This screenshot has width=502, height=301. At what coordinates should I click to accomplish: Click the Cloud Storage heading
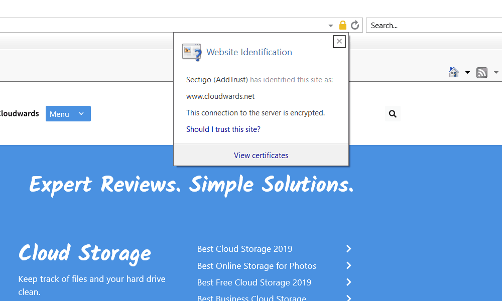pyautogui.click(x=84, y=253)
